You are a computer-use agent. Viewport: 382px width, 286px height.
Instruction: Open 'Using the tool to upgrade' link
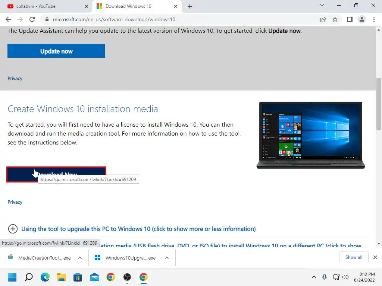(138, 229)
